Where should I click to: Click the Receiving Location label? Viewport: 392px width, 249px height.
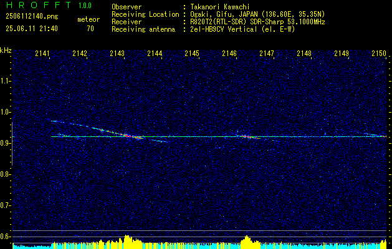point(145,14)
